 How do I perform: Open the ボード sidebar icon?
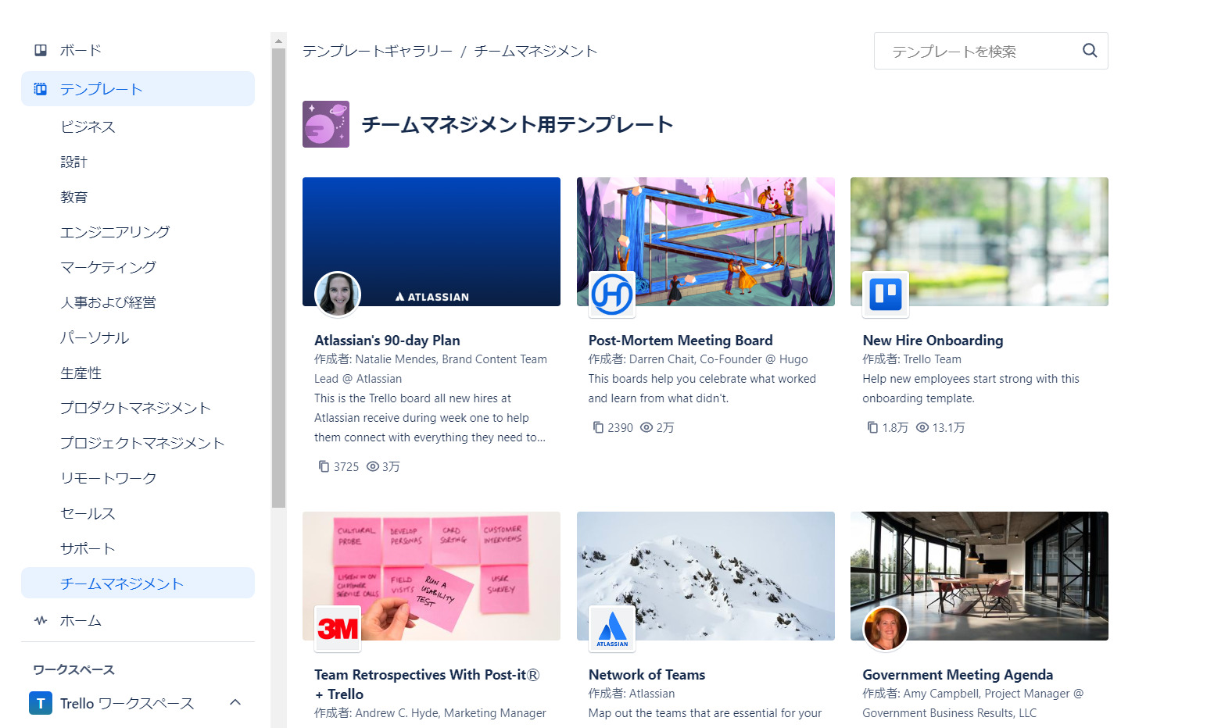41,50
